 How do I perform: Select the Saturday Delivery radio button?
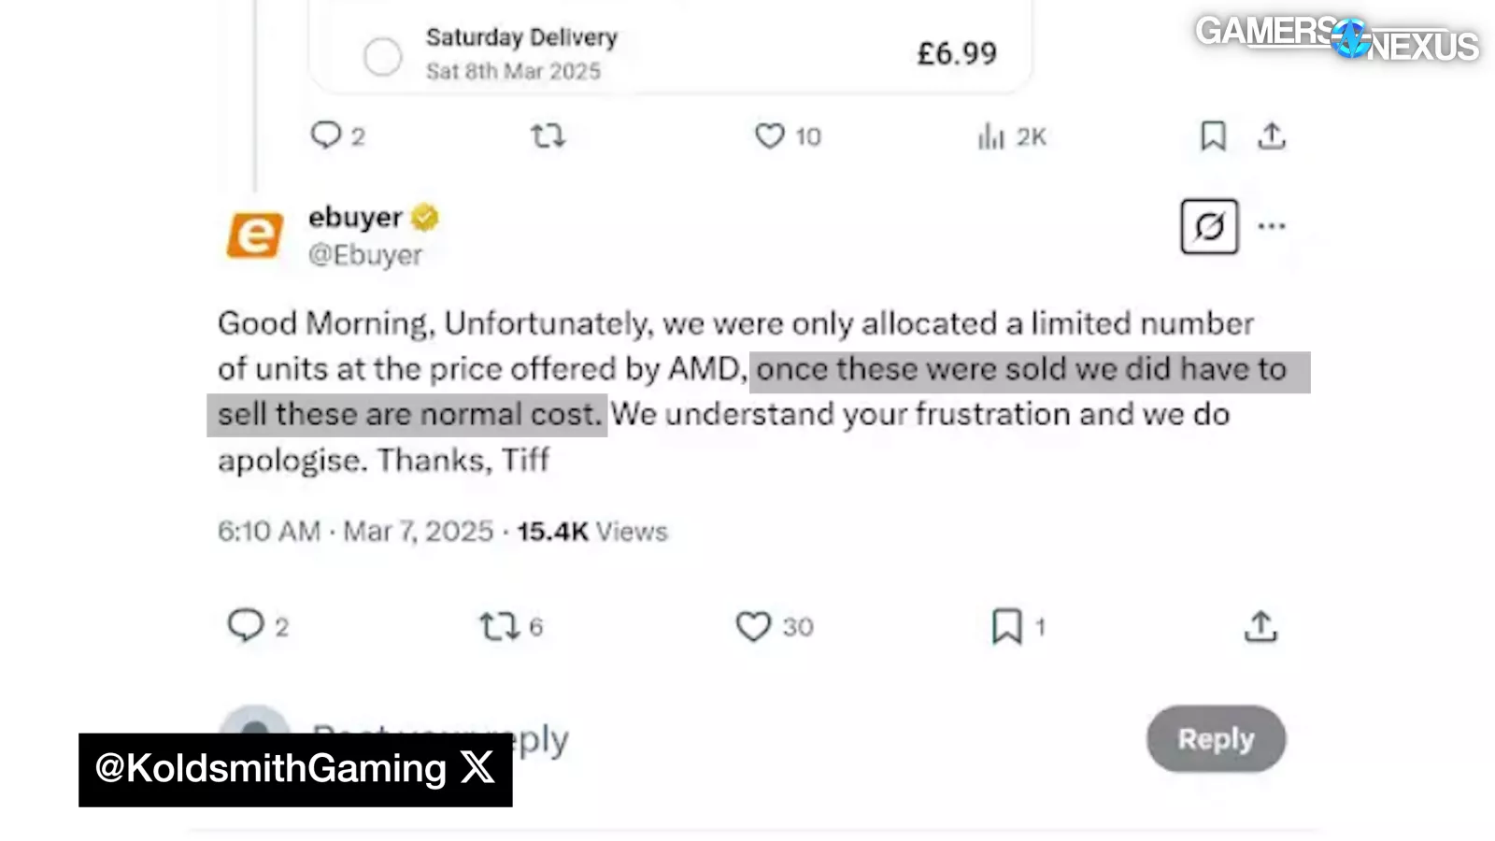pyautogui.click(x=382, y=57)
